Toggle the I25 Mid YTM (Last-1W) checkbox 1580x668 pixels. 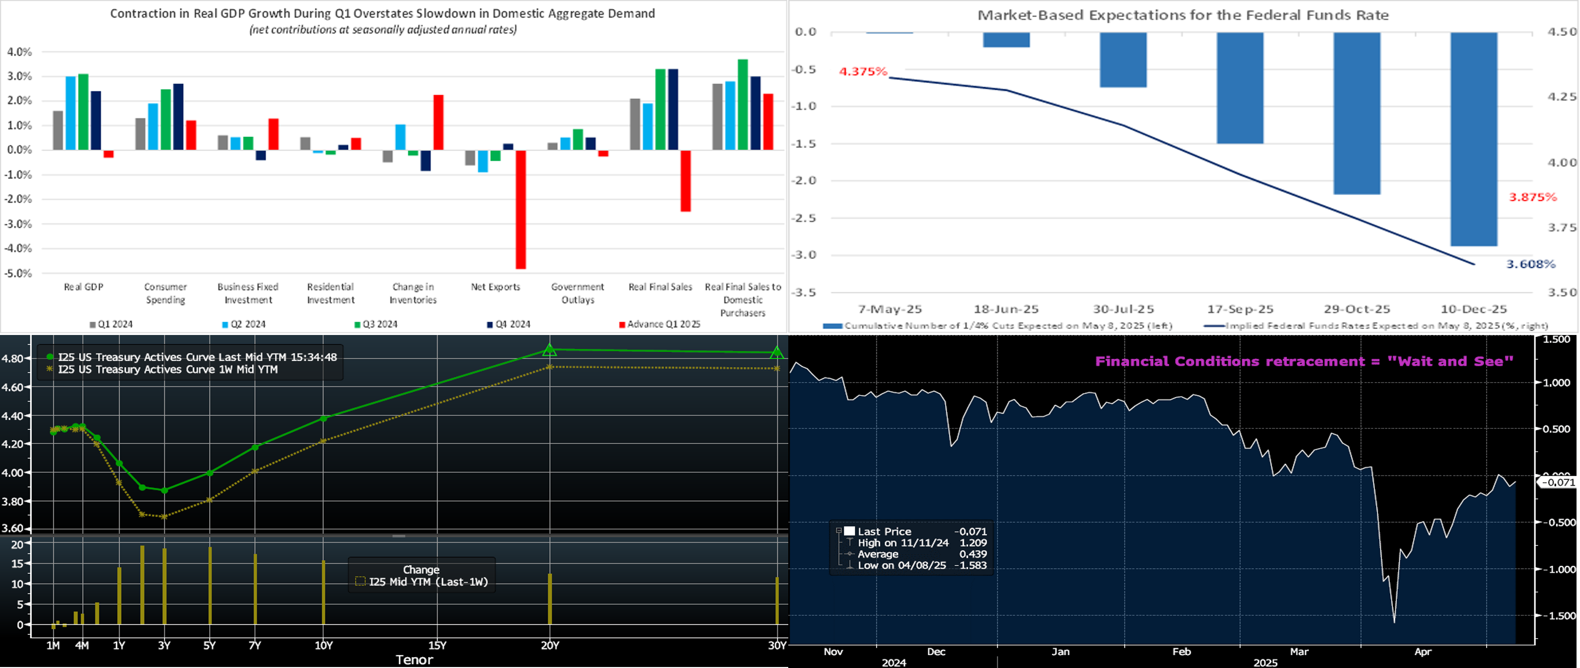click(x=361, y=582)
